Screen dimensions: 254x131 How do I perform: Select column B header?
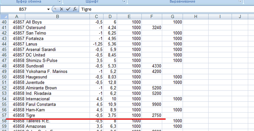57,17
